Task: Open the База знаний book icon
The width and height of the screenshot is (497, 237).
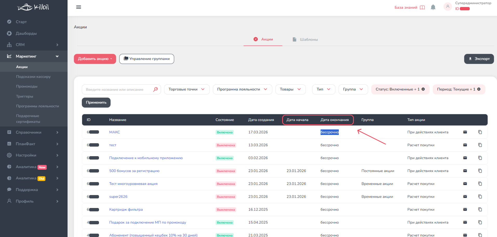Action: 422,8
